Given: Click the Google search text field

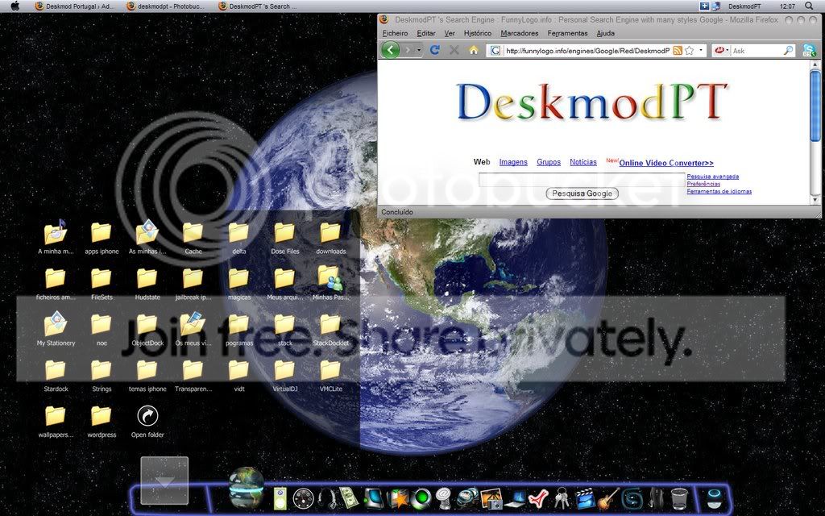Looking at the screenshot, I should 582,179.
